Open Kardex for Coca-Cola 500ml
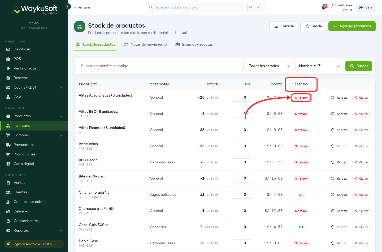Viewport: 382px width, 252px height. tap(339, 227)
